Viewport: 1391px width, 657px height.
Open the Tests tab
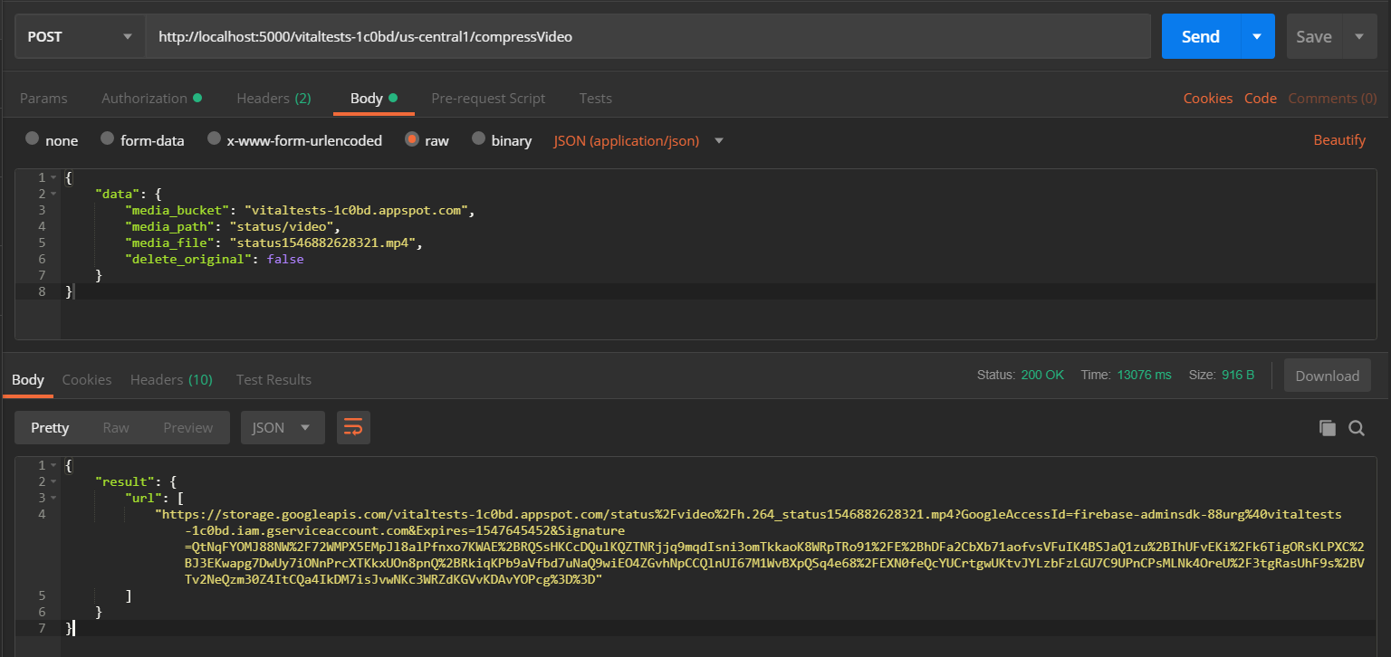595,98
